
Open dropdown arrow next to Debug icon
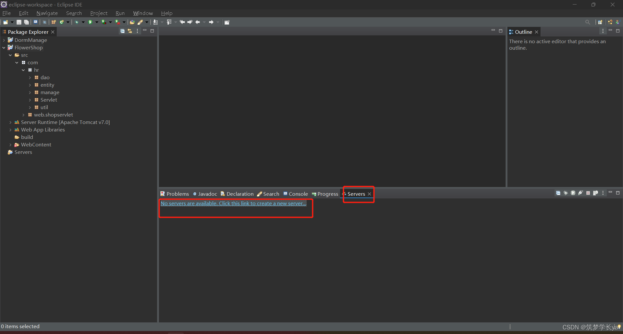(83, 22)
